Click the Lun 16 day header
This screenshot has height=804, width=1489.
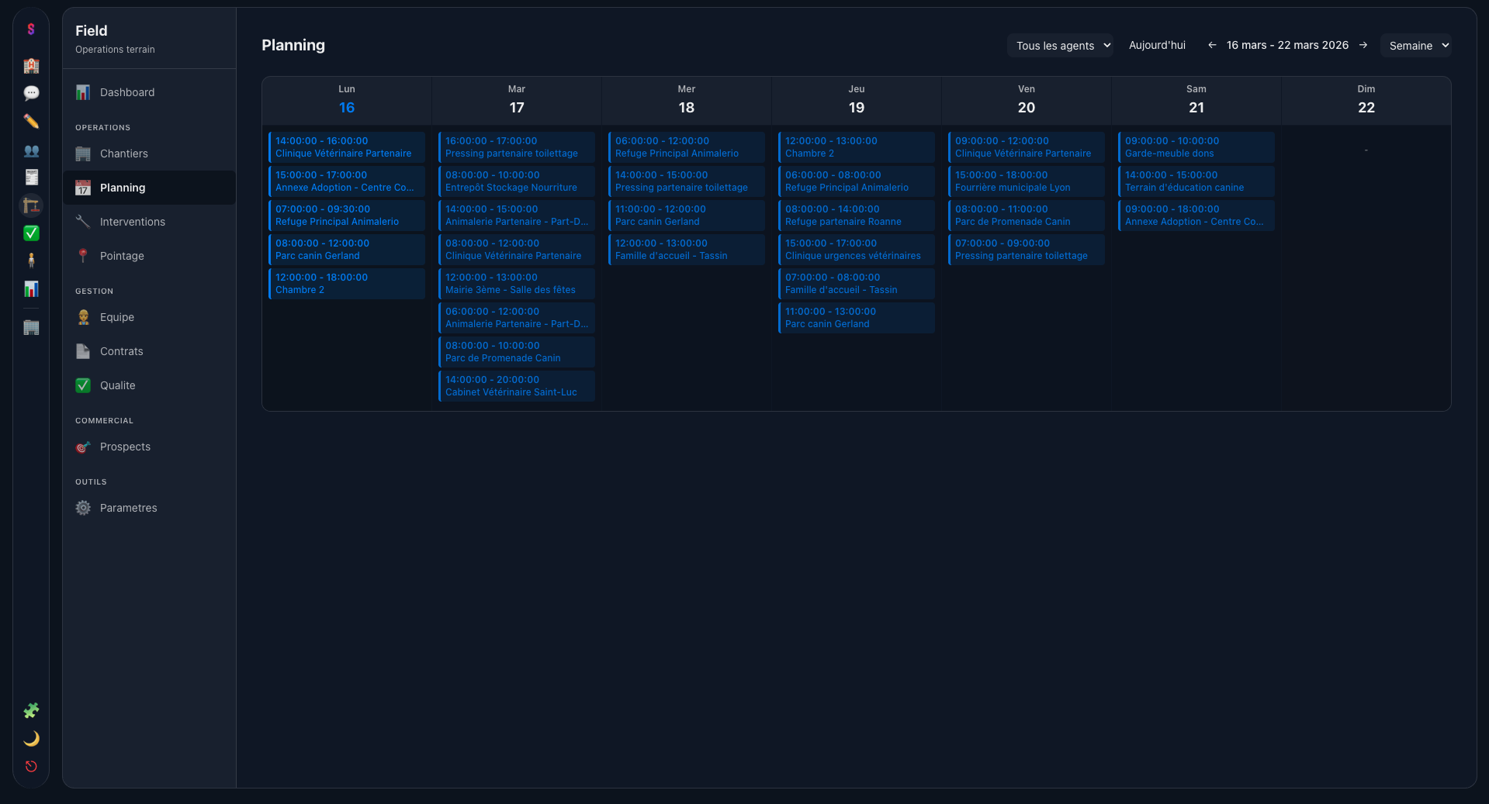pyautogui.click(x=347, y=100)
